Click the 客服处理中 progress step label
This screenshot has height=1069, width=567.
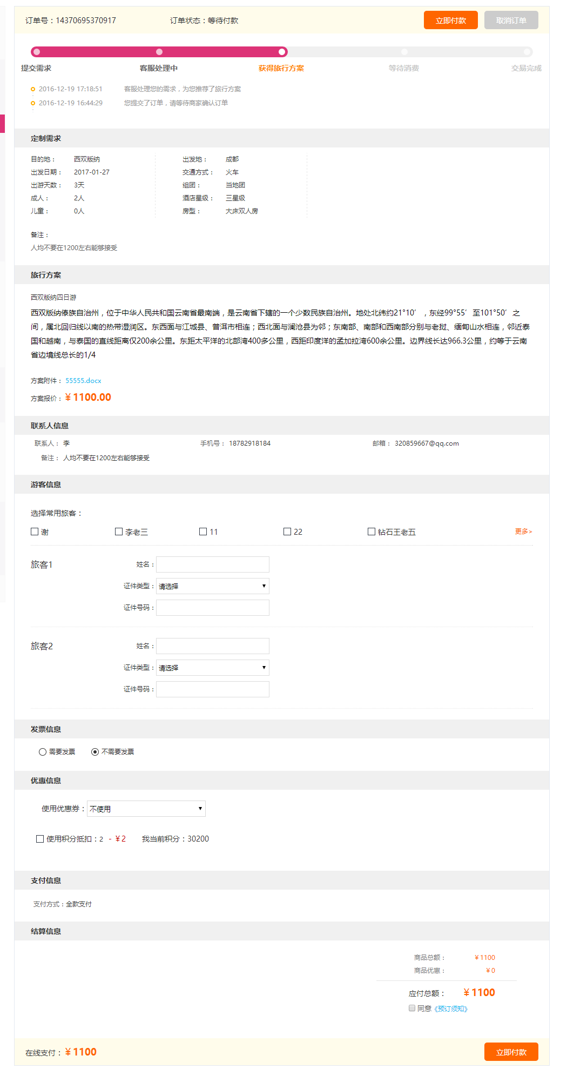[x=159, y=68]
